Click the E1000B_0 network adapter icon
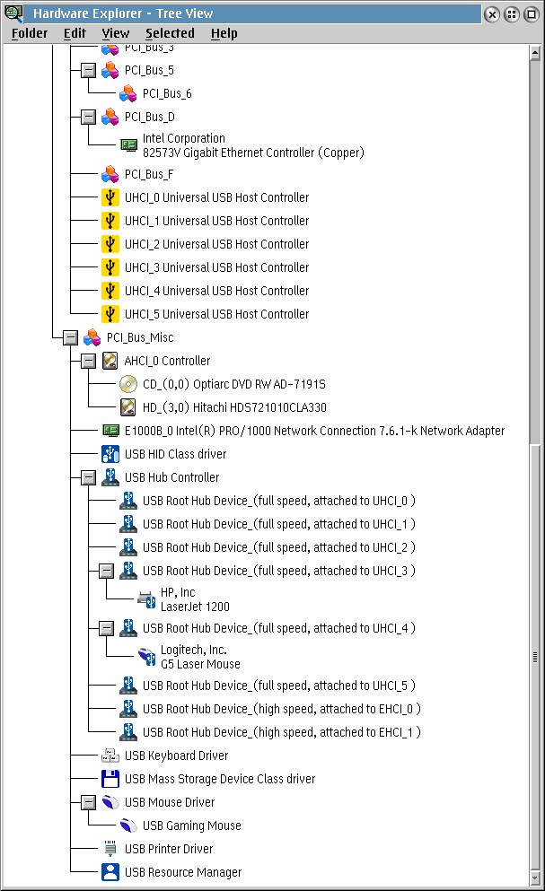Image resolution: width=545 pixels, height=891 pixels. 110,430
